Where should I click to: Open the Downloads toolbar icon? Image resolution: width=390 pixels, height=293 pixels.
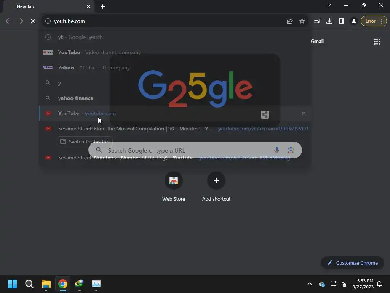point(329,21)
